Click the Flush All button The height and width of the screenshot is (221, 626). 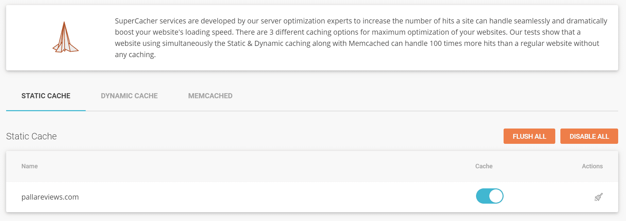[x=529, y=136]
